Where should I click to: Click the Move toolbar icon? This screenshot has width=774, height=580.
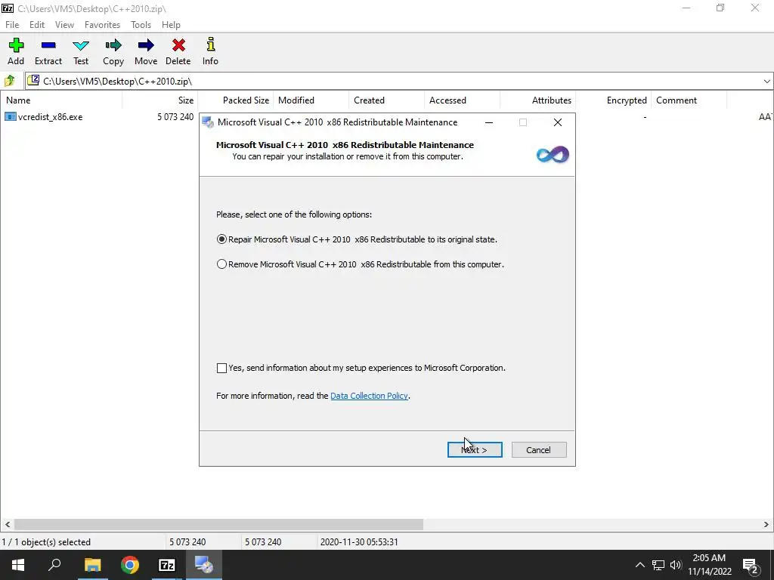click(x=146, y=46)
